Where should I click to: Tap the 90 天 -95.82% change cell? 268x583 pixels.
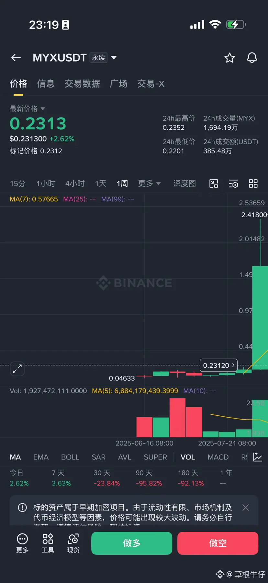click(149, 478)
